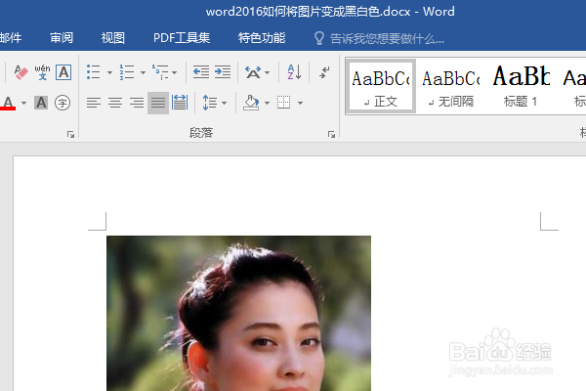Select the 特色功能 tab
Viewport: 586px width, 391px height.
[262, 38]
